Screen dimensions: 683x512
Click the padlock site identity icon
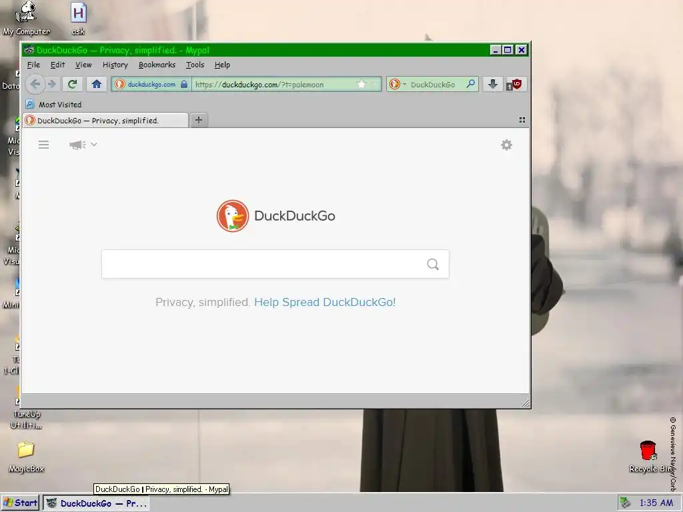point(184,84)
